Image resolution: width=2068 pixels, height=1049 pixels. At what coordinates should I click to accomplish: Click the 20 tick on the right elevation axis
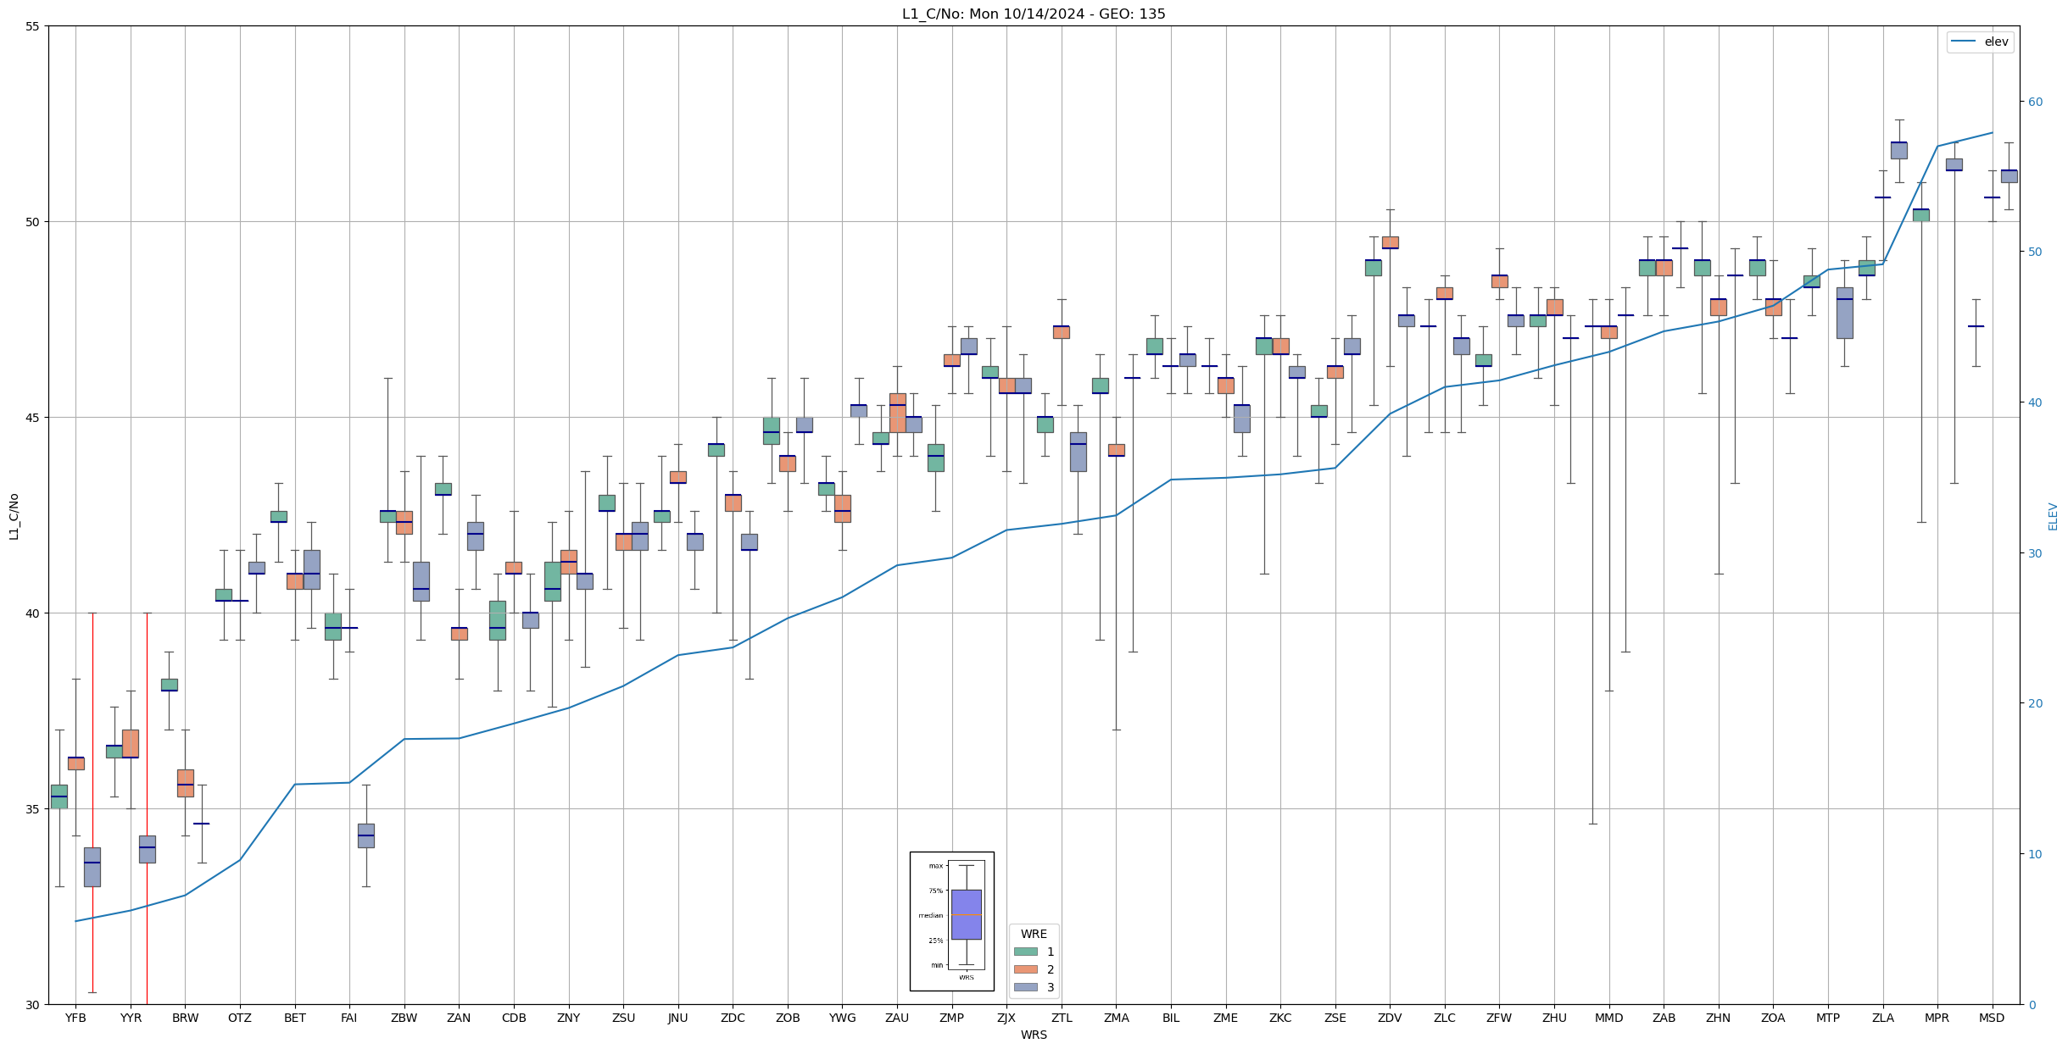point(2035,703)
